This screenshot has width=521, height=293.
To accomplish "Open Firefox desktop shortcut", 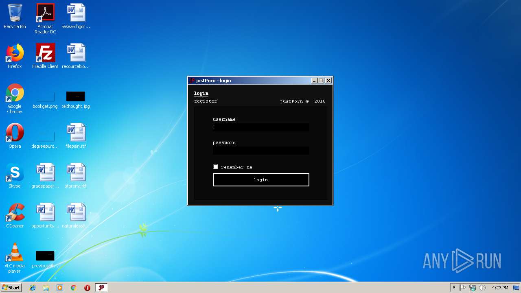I will coord(15,57).
